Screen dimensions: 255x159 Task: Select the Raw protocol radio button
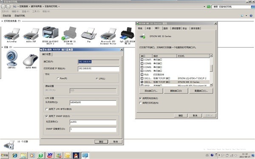(x=58, y=78)
